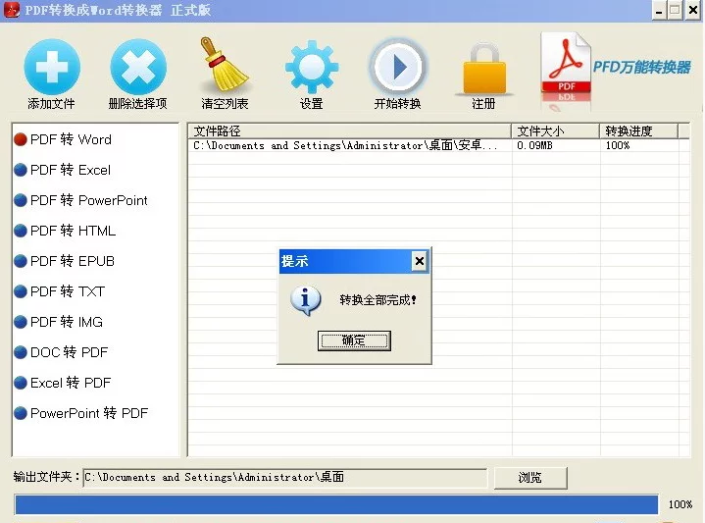This screenshot has height=523, width=705.
Task: Confirm the dialog with the 确定 button
Action: point(354,340)
